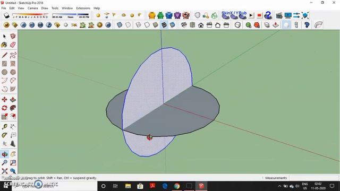Image resolution: width=340 pixels, height=191 pixels.
Task: Toggle back edges style
Action: (x=128, y=25)
